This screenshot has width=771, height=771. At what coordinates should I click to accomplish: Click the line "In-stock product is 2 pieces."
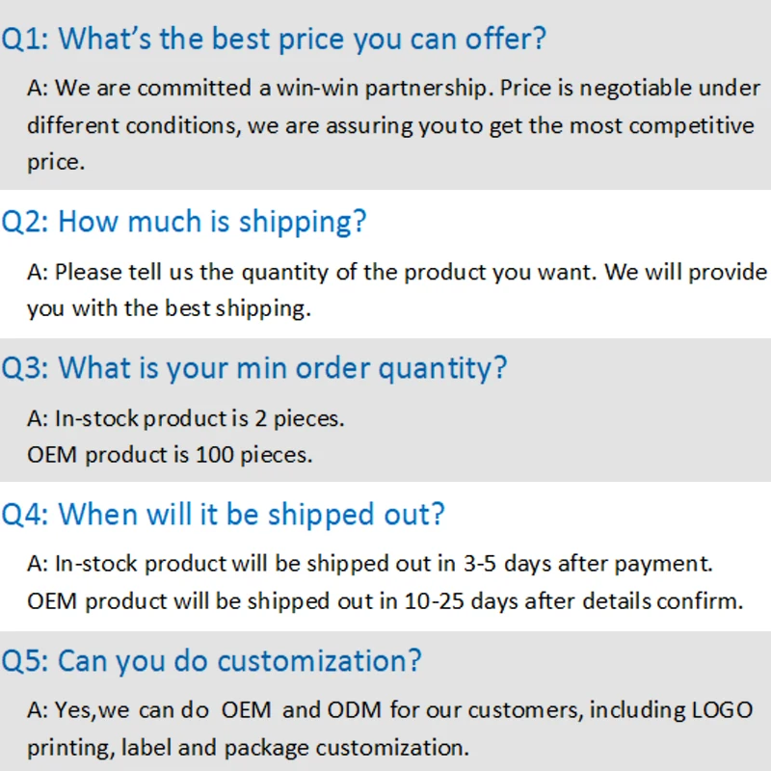click(186, 418)
